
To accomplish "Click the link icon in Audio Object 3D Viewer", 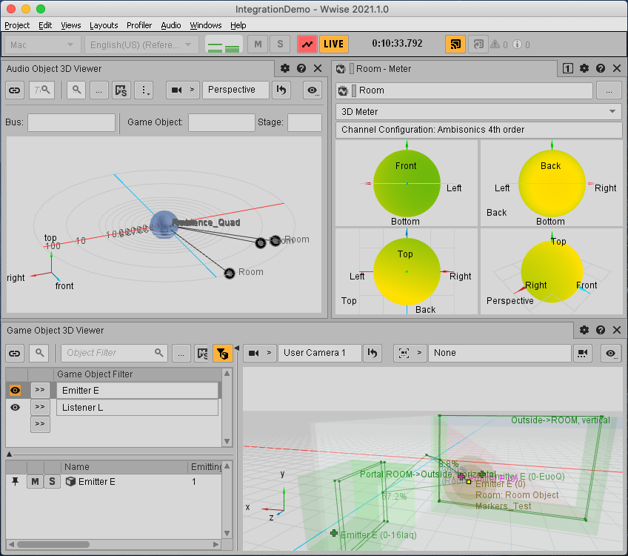I will [15, 90].
